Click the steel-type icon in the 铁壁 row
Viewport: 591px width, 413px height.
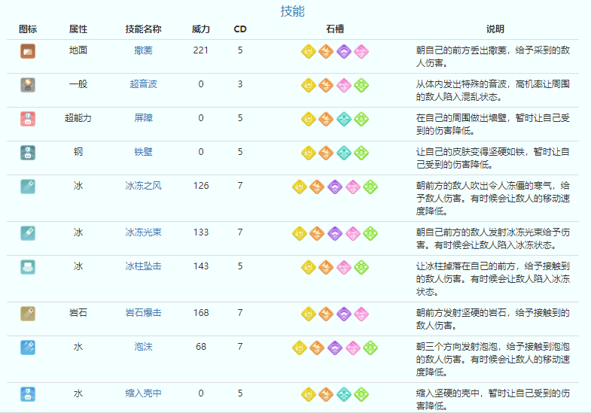pos(28,152)
